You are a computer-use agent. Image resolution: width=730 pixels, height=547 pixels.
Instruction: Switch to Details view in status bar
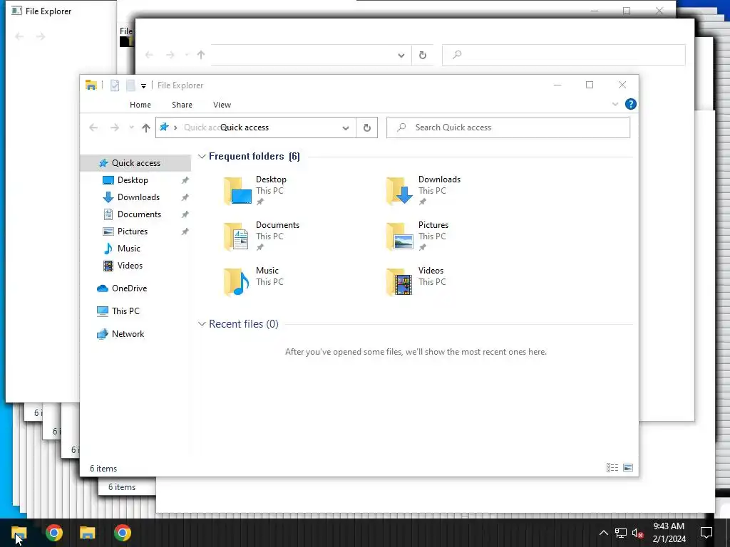point(612,467)
